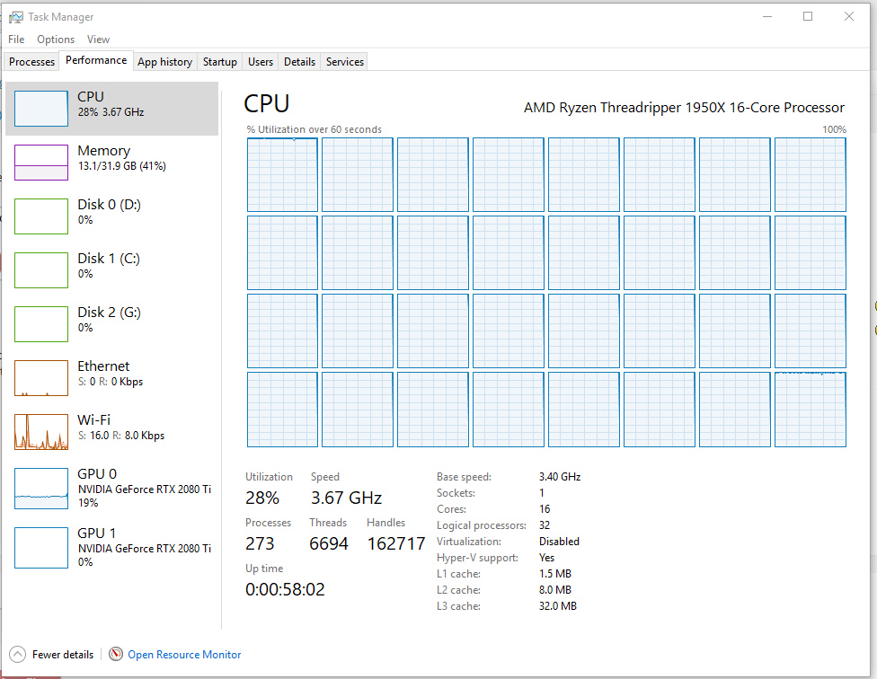Click the Fewer details chevron icon
The height and width of the screenshot is (679, 877).
click(17, 654)
